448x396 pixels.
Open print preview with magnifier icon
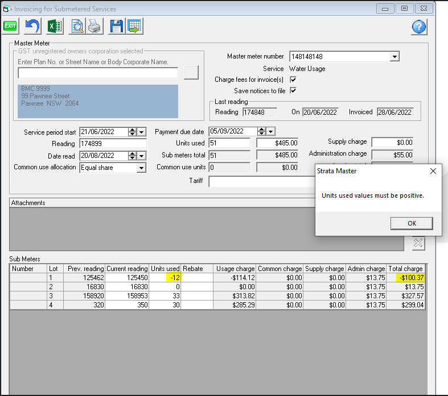[x=77, y=26]
